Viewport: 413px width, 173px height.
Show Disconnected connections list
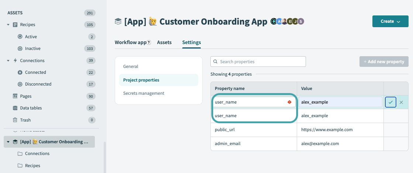(38, 84)
